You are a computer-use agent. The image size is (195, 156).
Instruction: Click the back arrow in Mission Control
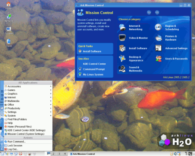click(149, 12)
